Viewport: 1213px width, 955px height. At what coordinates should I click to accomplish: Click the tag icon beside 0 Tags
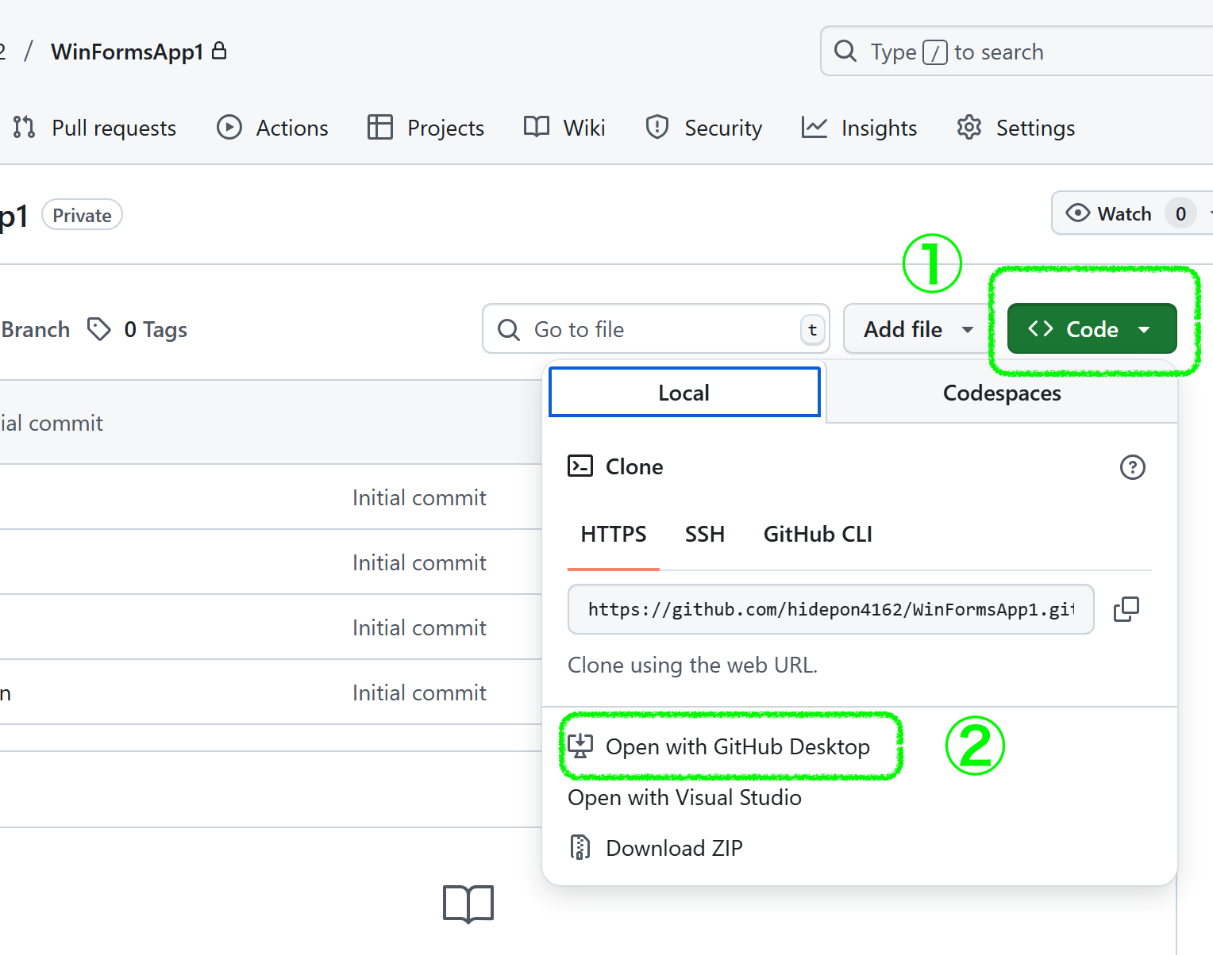(98, 328)
